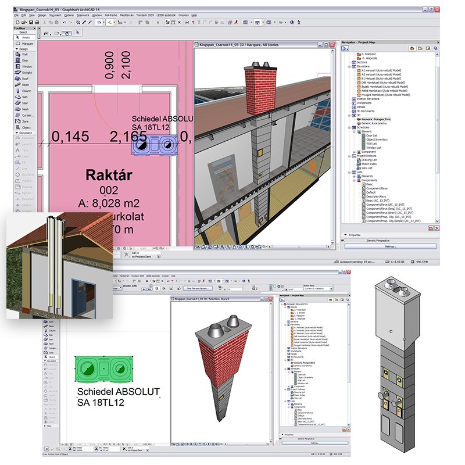Click the chimney symbol in upper floor plan
This screenshot has width=465, height=465.
click(x=155, y=145)
